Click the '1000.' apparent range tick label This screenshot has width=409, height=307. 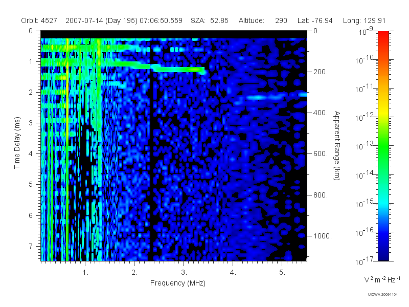click(x=323, y=236)
